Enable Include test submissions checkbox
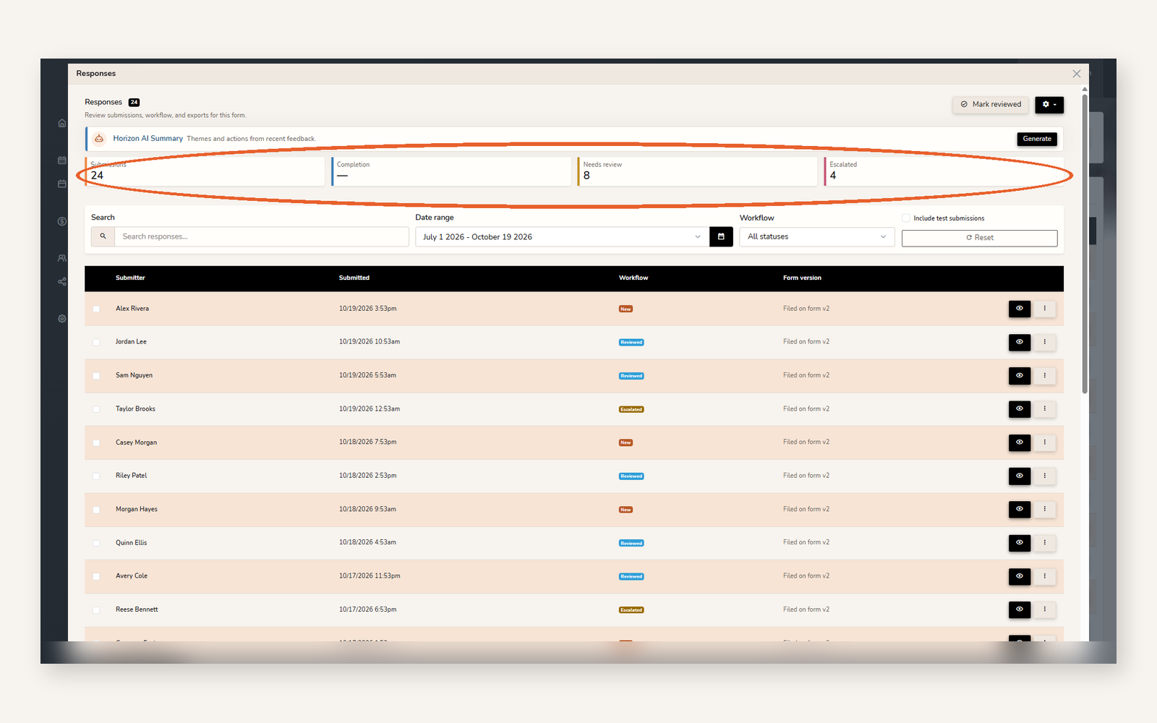Image resolution: width=1157 pixels, height=723 pixels. tap(906, 218)
